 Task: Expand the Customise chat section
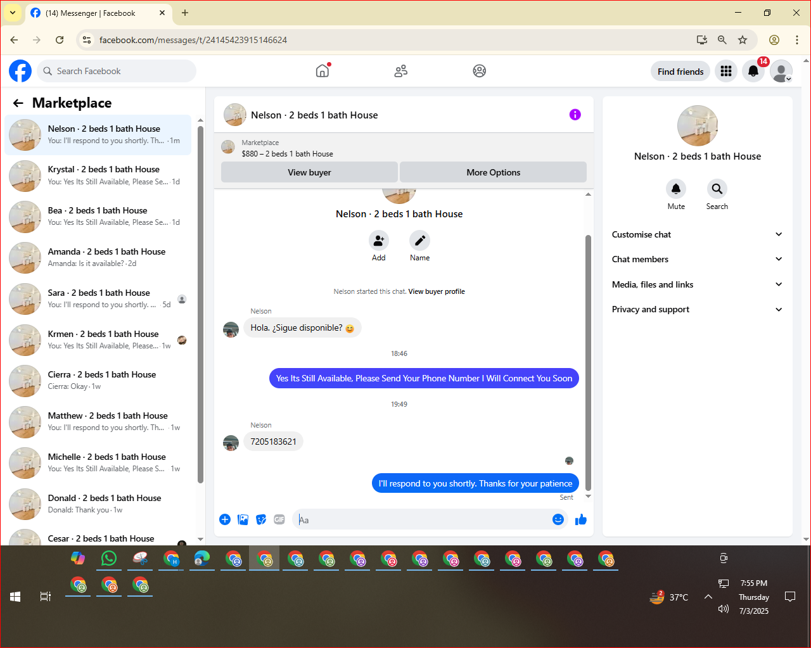coord(697,234)
